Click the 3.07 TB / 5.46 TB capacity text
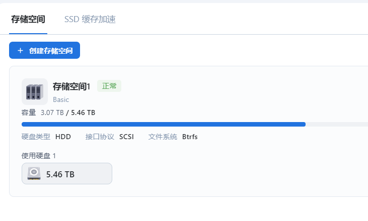Image resolution: width=368 pixels, height=221 pixels. point(68,113)
